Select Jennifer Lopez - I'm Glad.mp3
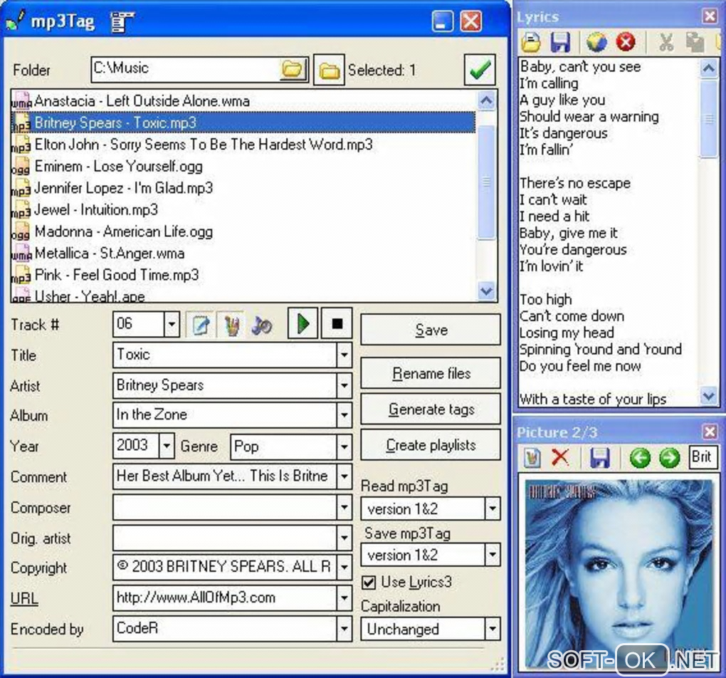 243,188
